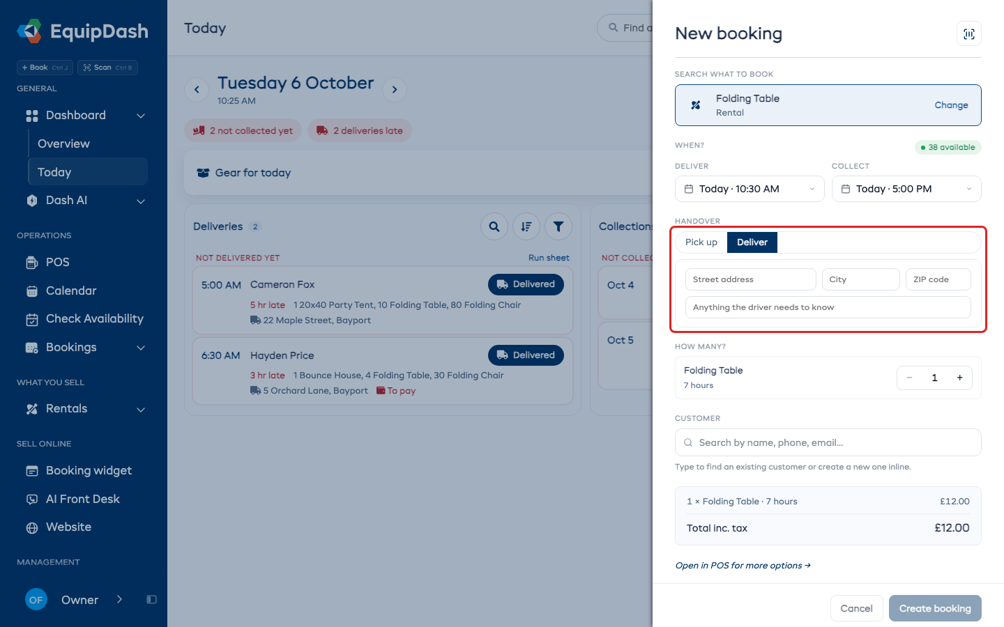Click Oct 4 collection row

626,292
